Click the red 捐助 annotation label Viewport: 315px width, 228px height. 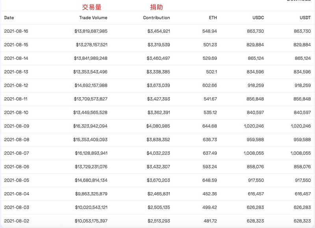[156, 7]
